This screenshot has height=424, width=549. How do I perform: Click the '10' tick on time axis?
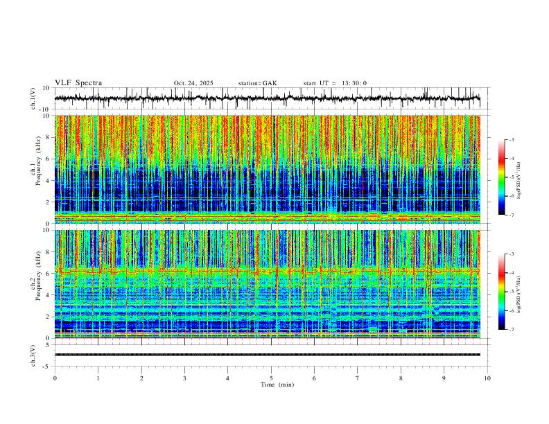point(487,378)
